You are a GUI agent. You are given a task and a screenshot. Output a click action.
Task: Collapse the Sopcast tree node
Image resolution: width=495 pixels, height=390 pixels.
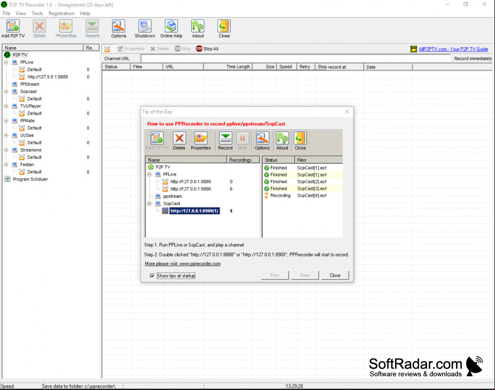click(6, 92)
